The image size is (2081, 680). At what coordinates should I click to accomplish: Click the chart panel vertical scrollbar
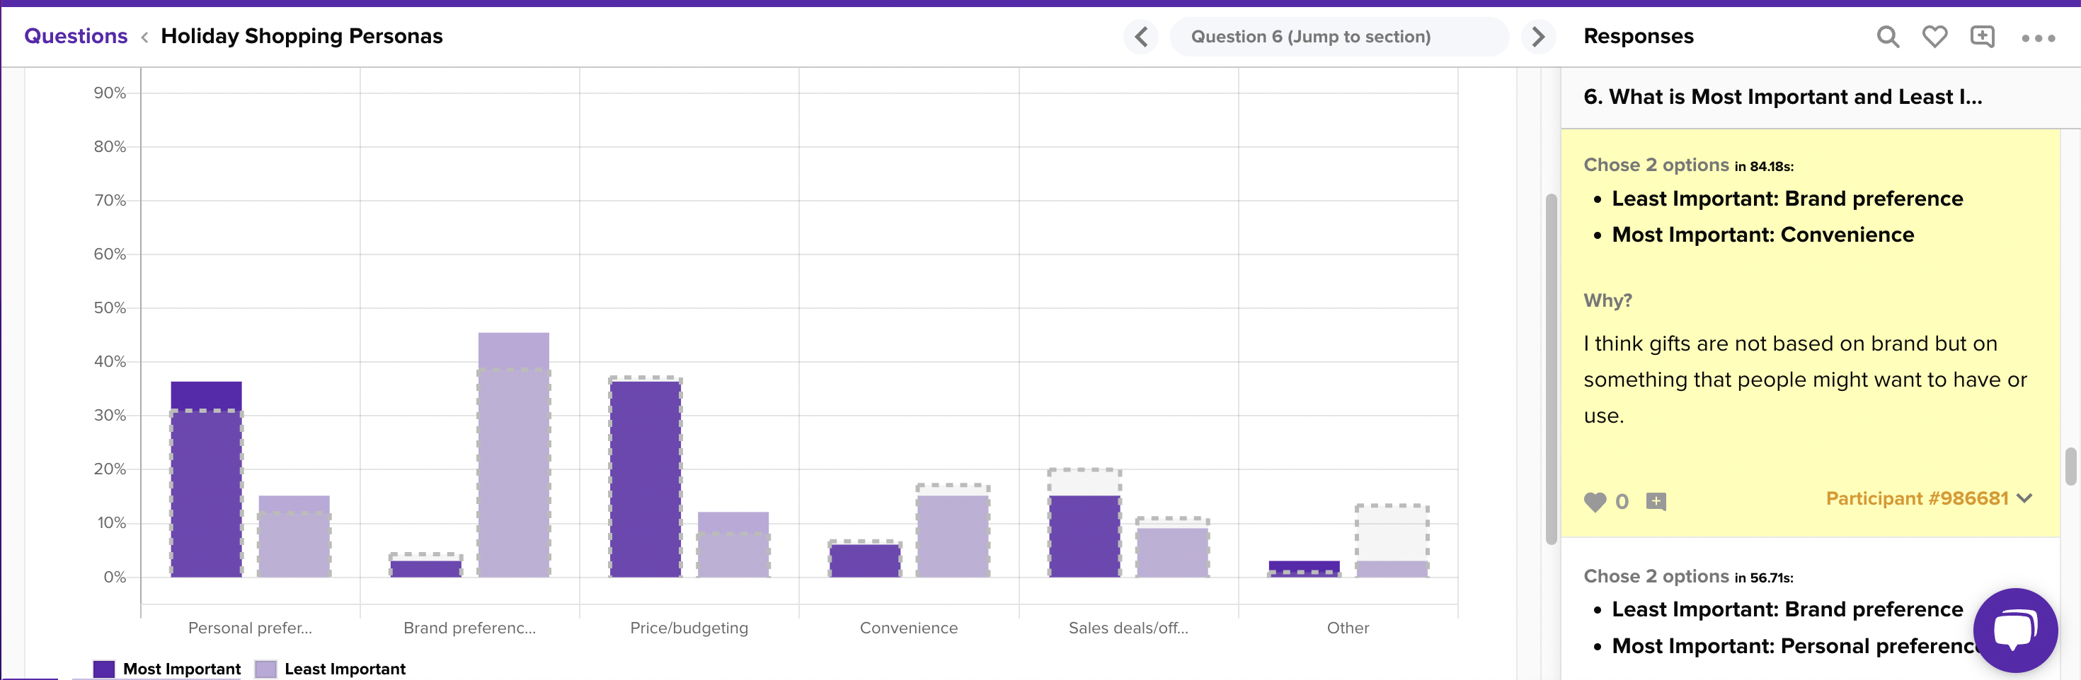[x=1551, y=369]
